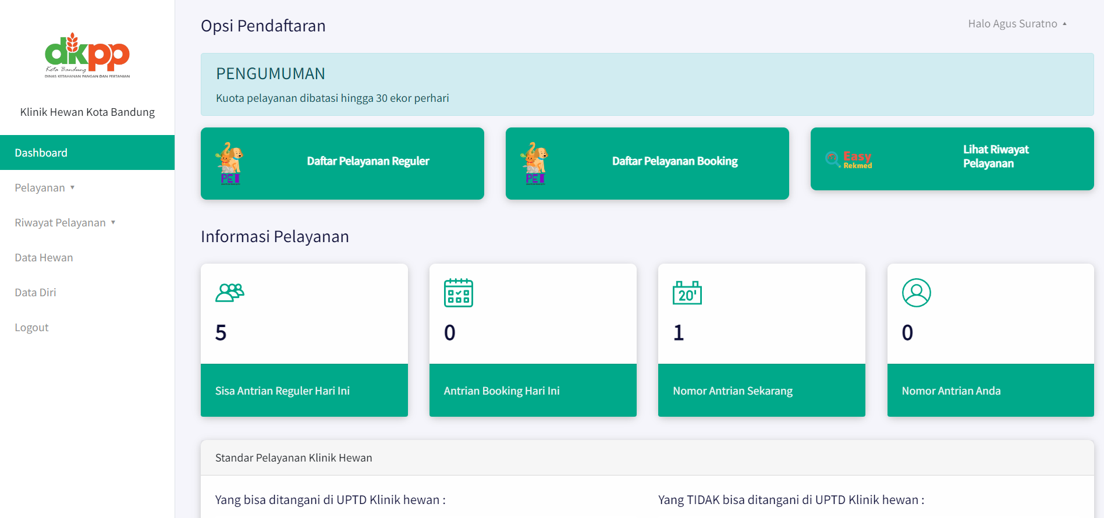Click the pet icon on the Booking card
The image size is (1104, 518).
click(x=535, y=163)
